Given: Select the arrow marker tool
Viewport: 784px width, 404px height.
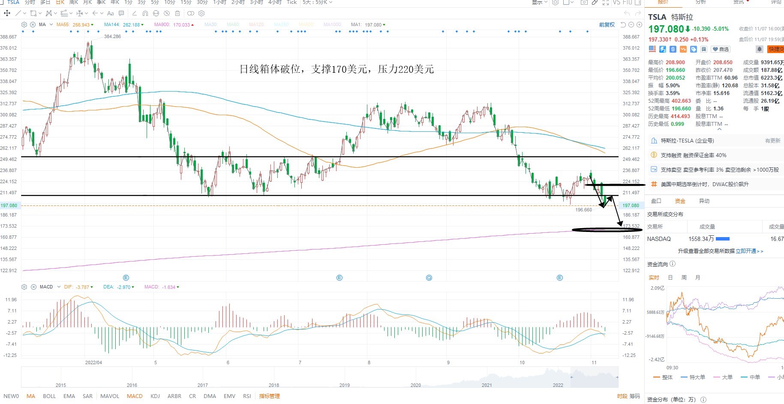Looking at the screenshot, I should 95,13.
